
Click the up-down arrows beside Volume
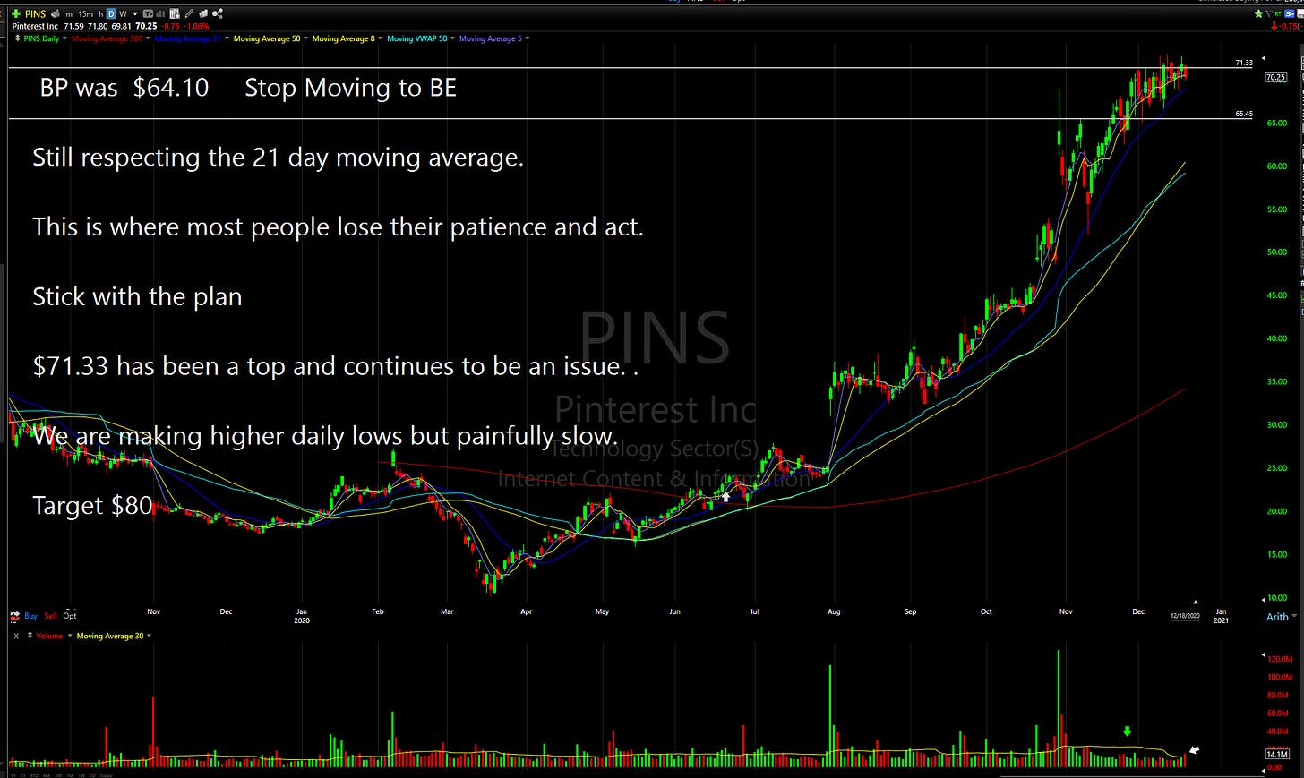[30, 636]
